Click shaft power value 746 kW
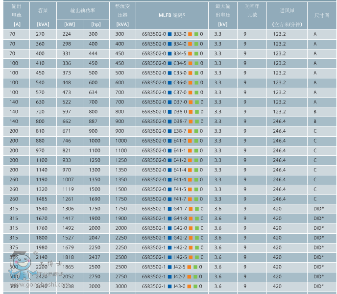 (67, 141)
